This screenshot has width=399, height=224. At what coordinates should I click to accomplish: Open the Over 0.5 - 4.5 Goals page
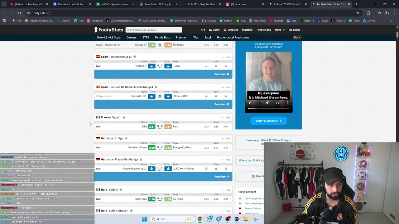pyautogui.click(x=109, y=37)
